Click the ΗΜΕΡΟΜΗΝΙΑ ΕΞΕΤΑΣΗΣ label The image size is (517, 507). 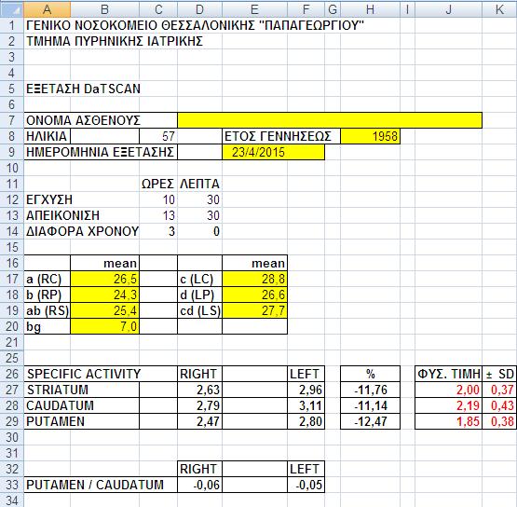click(100, 152)
